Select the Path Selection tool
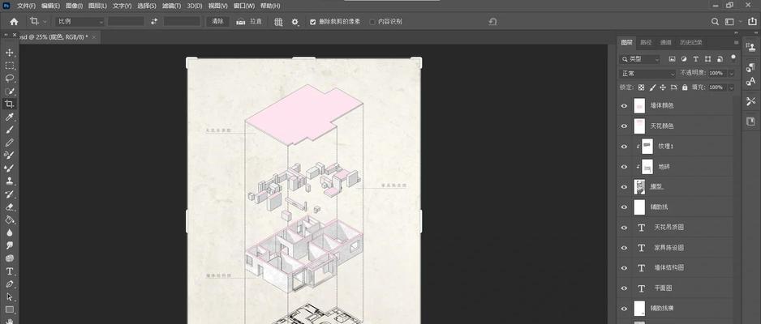 point(9,297)
